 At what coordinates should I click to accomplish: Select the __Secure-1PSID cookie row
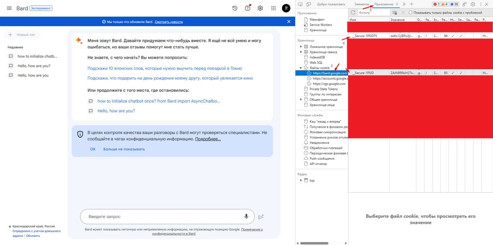pos(421,73)
